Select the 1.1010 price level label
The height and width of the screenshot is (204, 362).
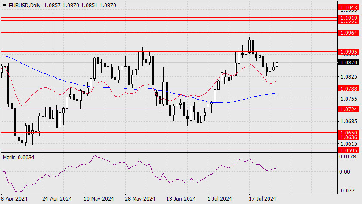point(349,18)
